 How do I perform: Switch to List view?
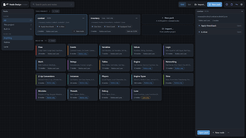pos(189,5)
